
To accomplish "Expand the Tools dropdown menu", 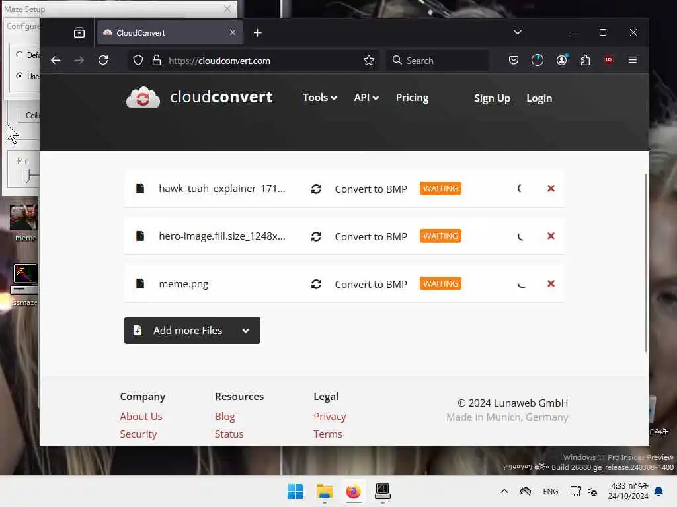I will coord(319,98).
